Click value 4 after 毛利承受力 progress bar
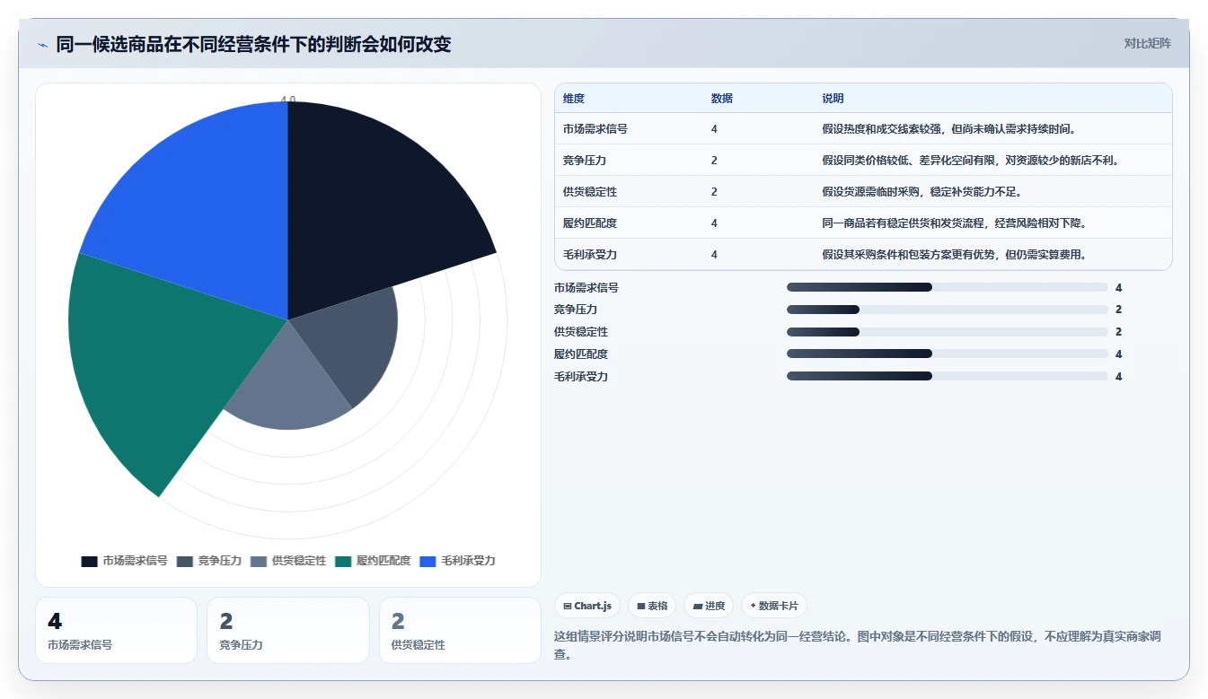The image size is (1208, 699). tap(1119, 377)
